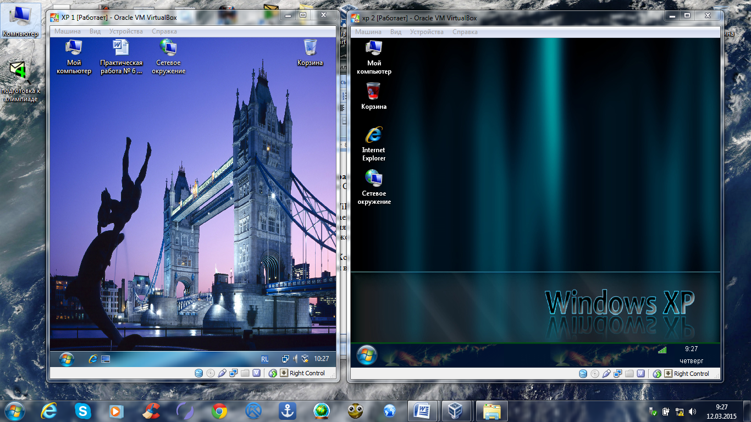Click optical disc indicator in xp 2 status bar
The image size is (751, 422).
click(x=595, y=374)
